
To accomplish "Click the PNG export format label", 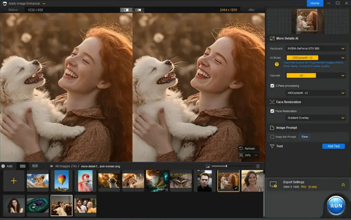I will point(303,187).
